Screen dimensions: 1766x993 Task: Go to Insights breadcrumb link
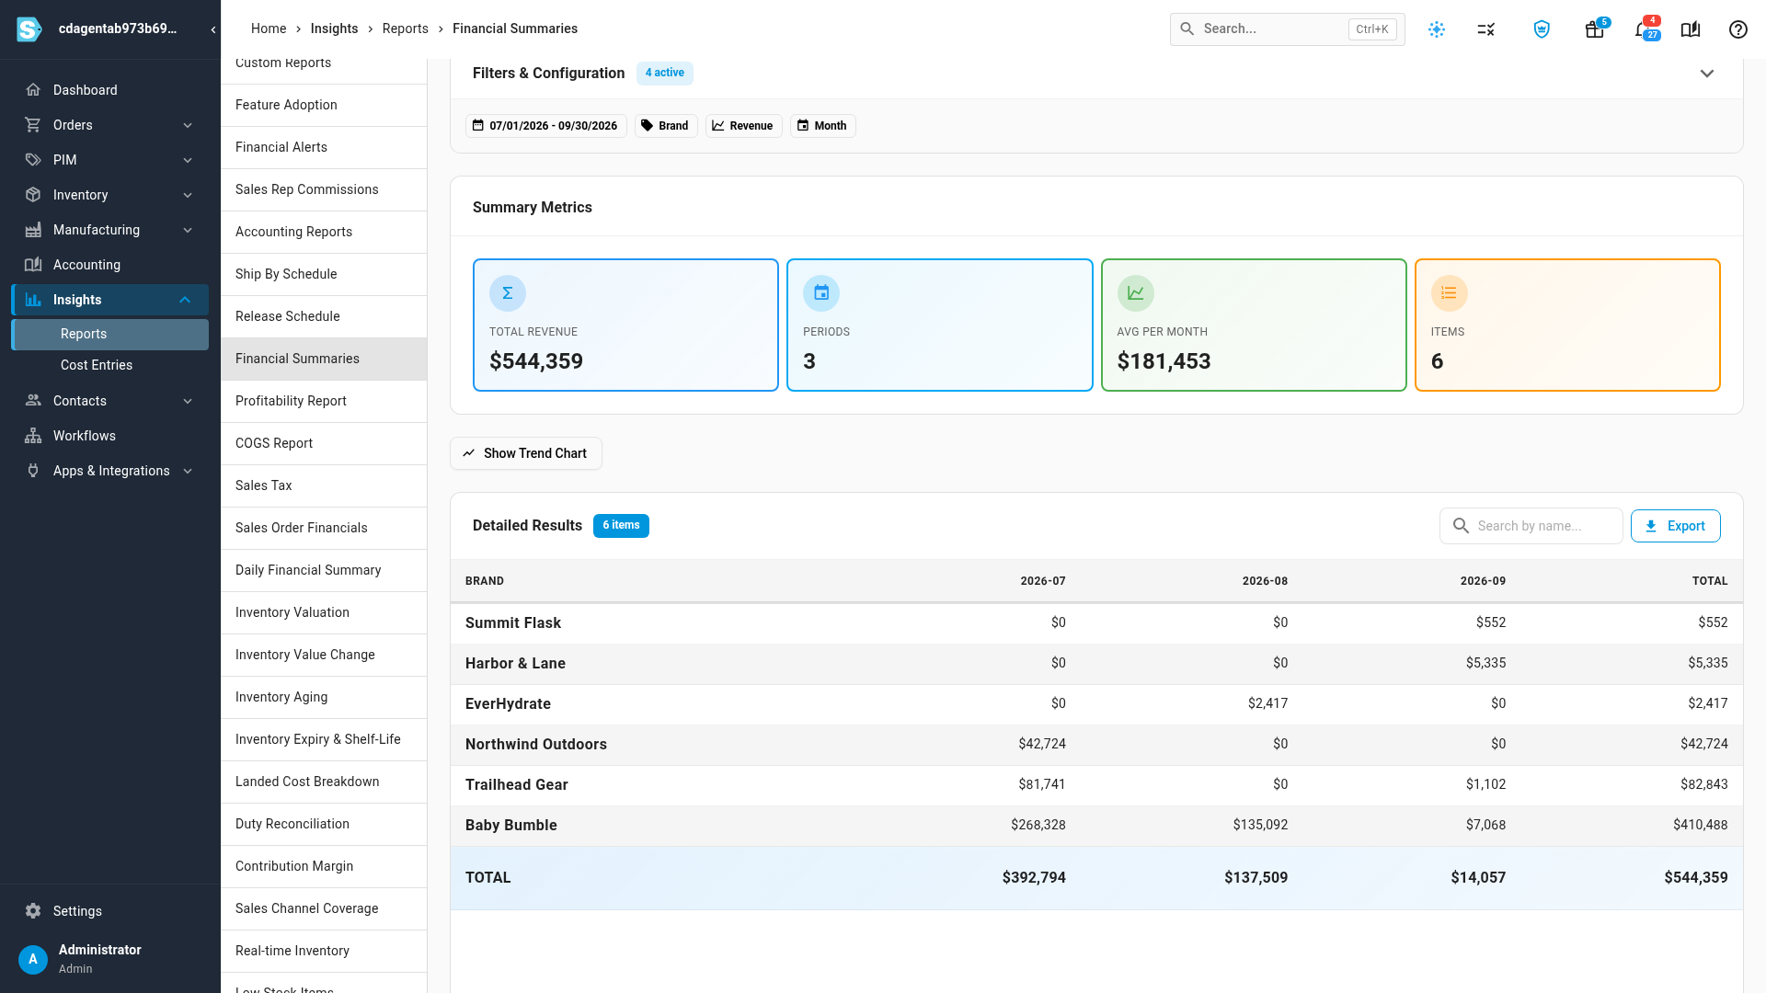334,29
